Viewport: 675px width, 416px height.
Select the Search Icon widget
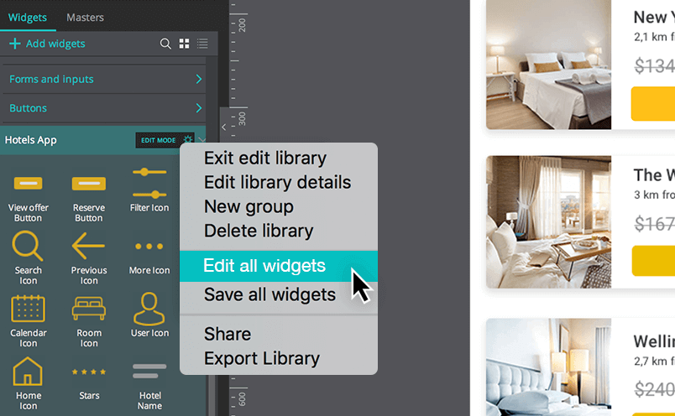coord(28,257)
